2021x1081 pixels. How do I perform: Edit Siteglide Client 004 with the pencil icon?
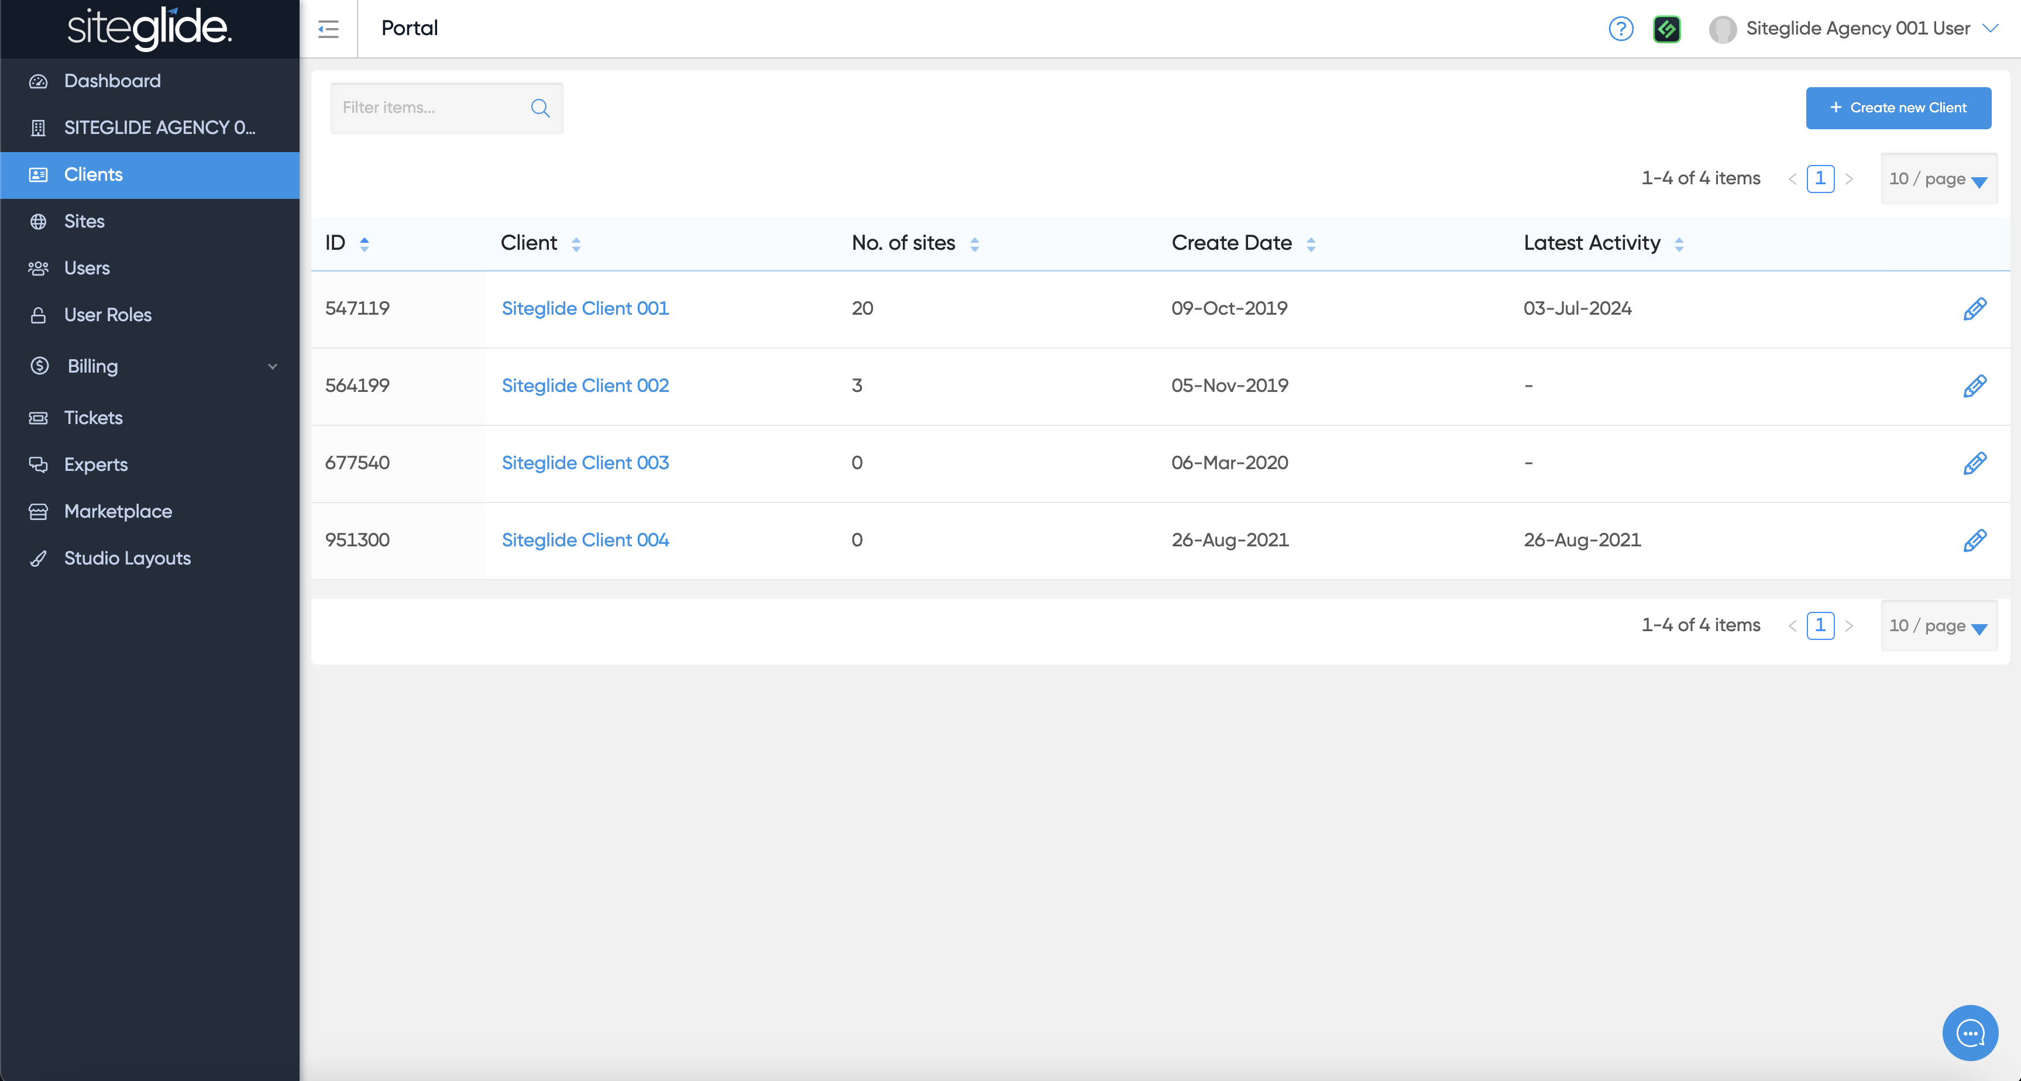1974,540
